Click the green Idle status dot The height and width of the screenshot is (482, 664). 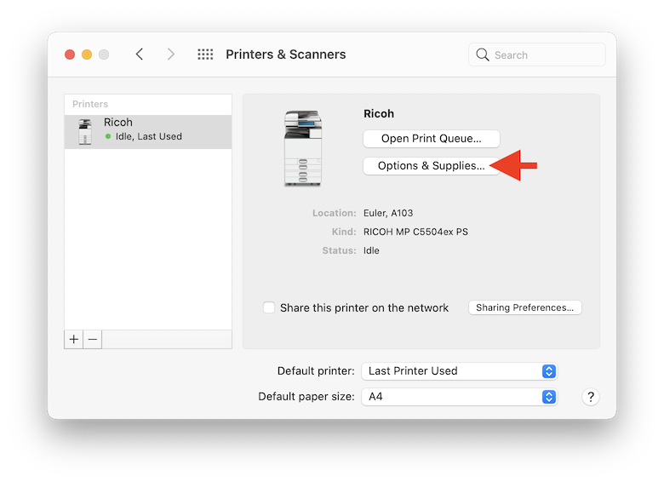click(x=108, y=136)
